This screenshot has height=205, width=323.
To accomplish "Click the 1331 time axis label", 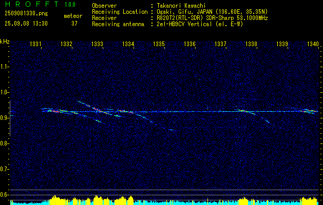I will click(x=35, y=44).
